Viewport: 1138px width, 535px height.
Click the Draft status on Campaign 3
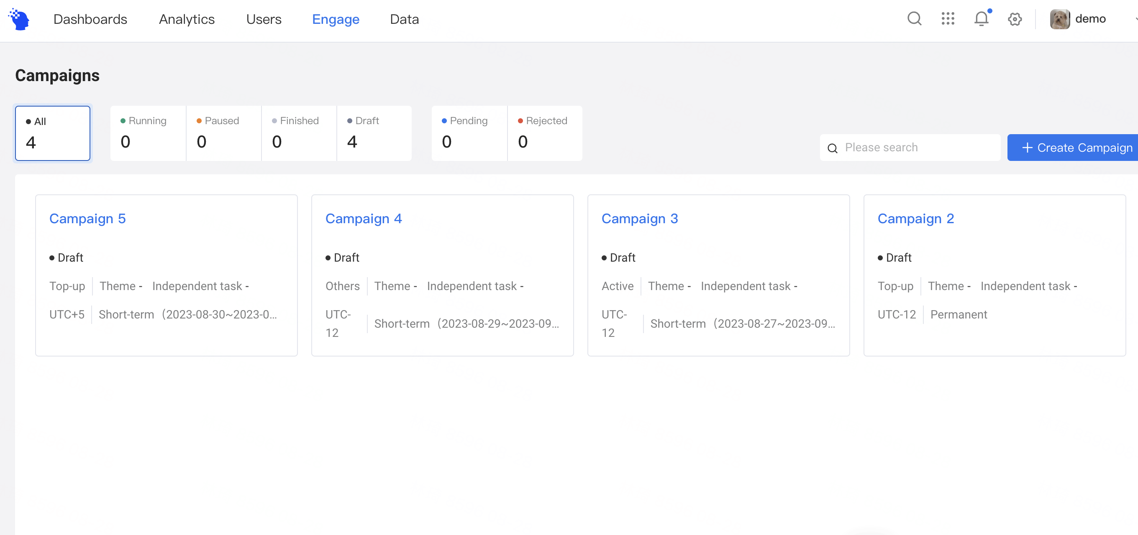618,258
